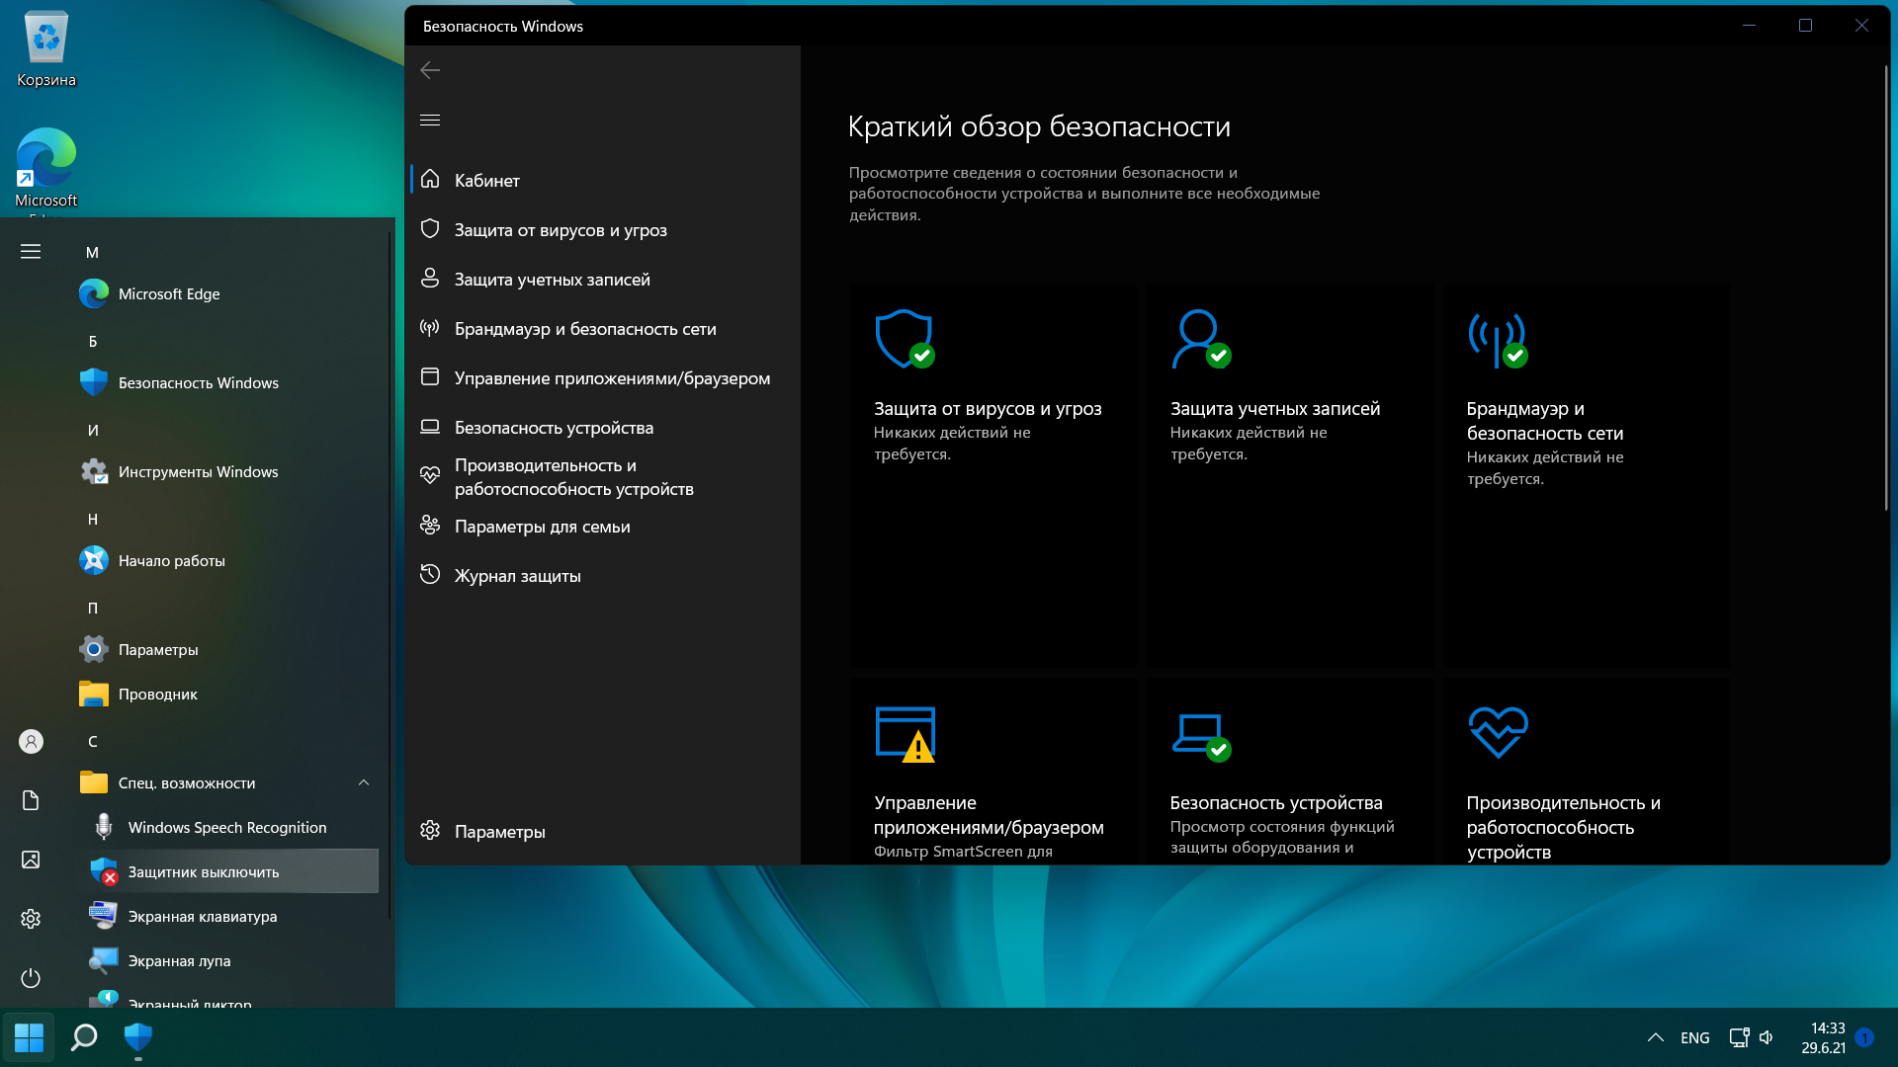Toggle the hamburger navigation menu in Windows Security

(x=430, y=120)
